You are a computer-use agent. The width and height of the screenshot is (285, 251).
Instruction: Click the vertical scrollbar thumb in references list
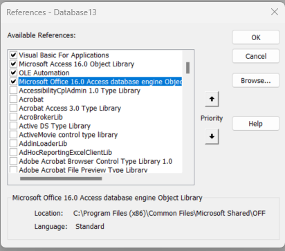[x=188, y=68]
